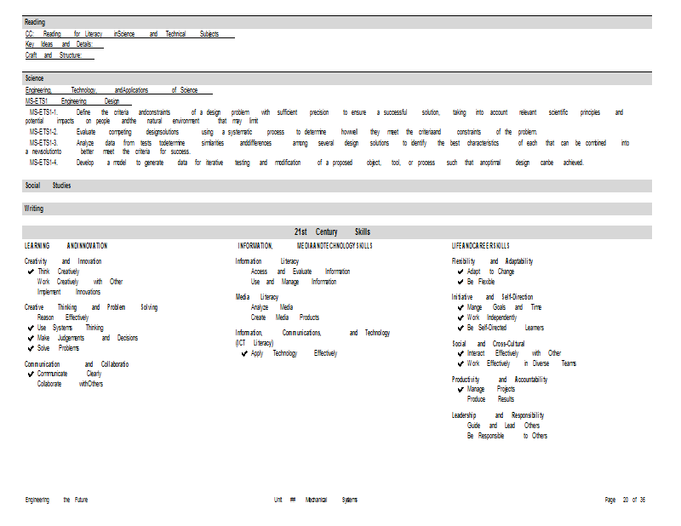Click the 'Guide and Lead Others' item

click(503, 426)
